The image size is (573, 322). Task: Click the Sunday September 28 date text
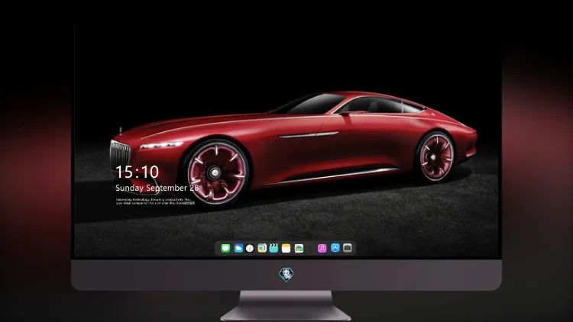157,188
